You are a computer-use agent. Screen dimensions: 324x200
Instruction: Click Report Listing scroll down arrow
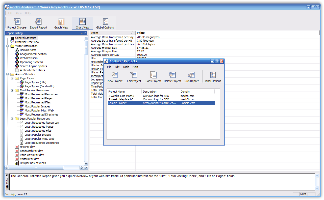pos(86,163)
